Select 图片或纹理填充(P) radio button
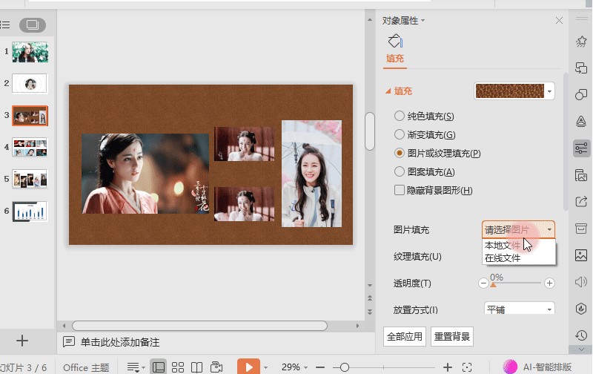This screenshot has height=374, width=593. point(399,153)
